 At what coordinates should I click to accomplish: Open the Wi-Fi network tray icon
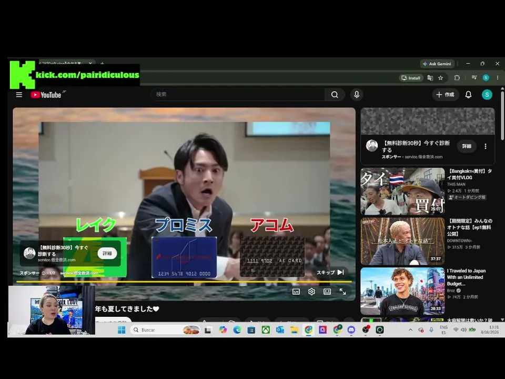[x=456, y=330]
